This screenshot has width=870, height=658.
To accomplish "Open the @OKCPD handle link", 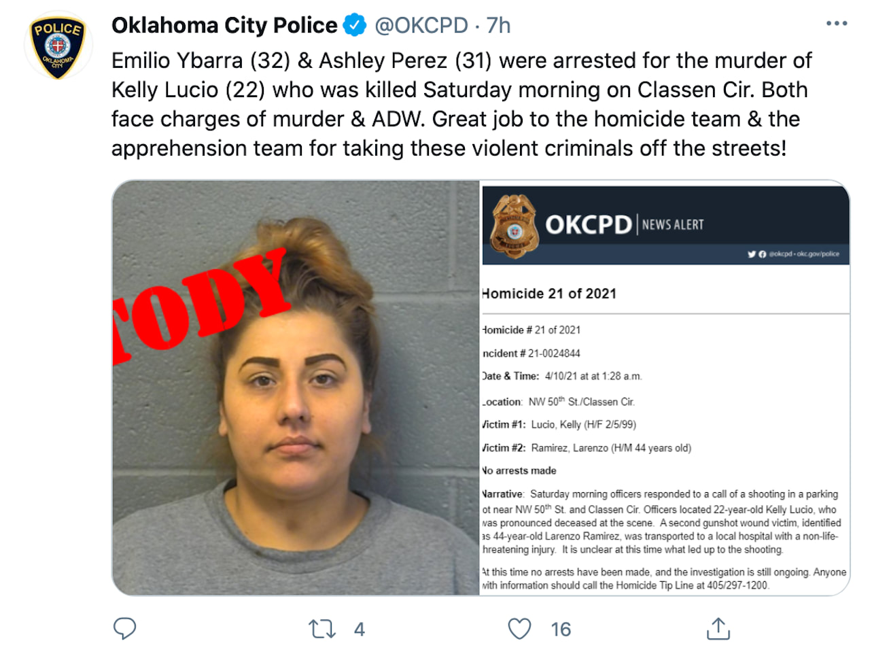I will coord(421,25).
